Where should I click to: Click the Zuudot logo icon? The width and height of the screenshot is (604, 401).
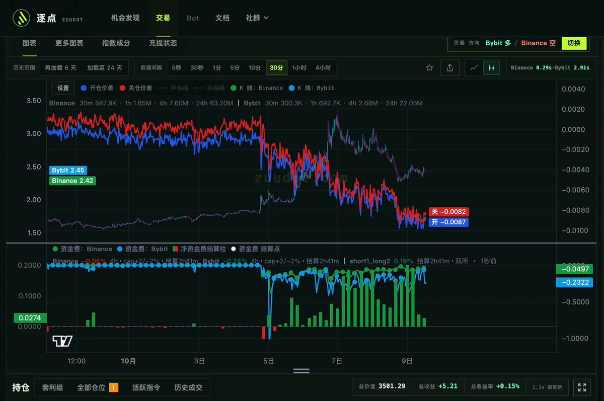[x=21, y=18]
